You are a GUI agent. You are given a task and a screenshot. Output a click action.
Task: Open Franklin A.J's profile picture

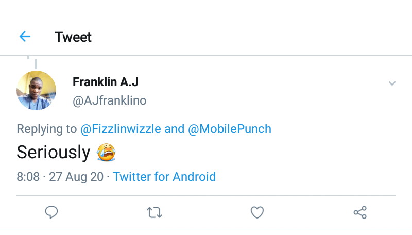(x=37, y=91)
